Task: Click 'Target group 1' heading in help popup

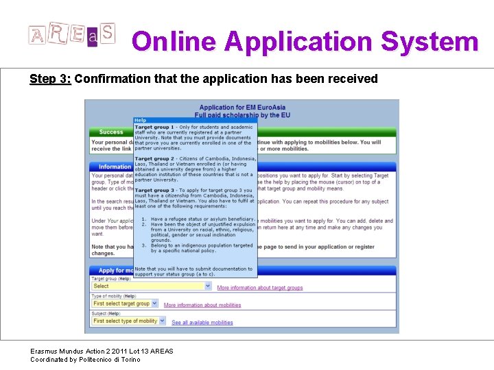Action: pos(154,127)
